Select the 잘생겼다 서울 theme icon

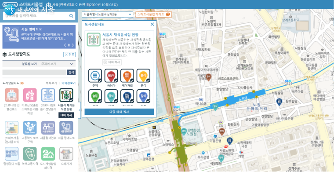coord(12,154)
